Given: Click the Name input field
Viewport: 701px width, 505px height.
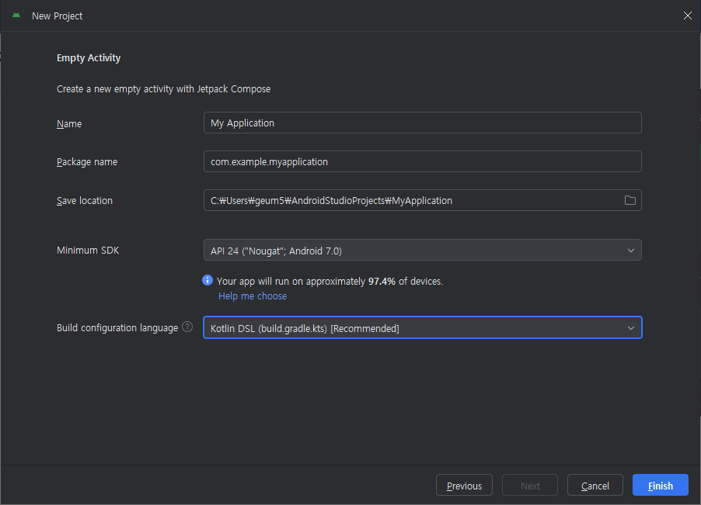Looking at the screenshot, I should 423,123.
